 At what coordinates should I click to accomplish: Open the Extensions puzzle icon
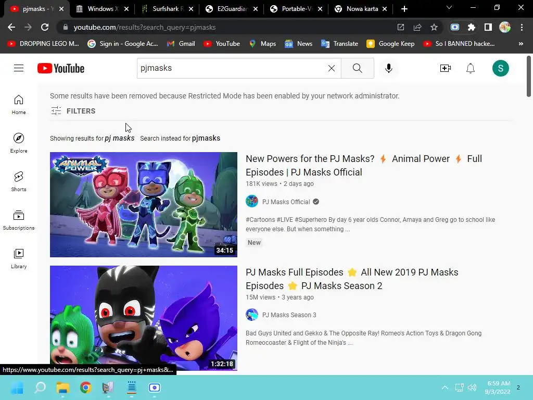point(471,27)
